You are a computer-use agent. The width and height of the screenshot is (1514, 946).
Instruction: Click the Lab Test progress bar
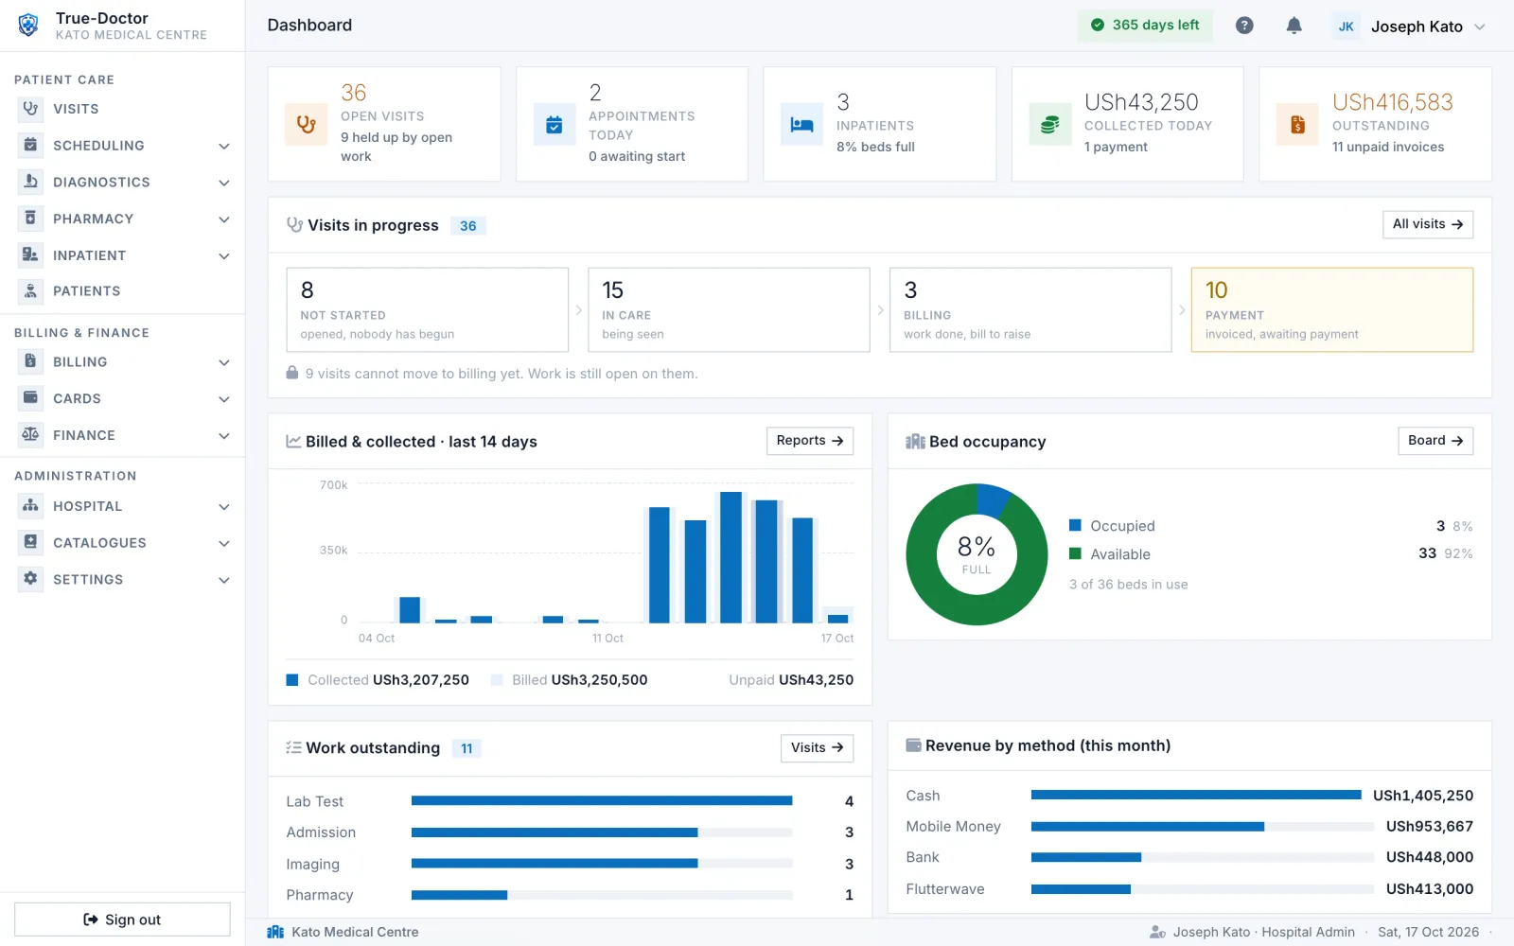click(x=602, y=801)
